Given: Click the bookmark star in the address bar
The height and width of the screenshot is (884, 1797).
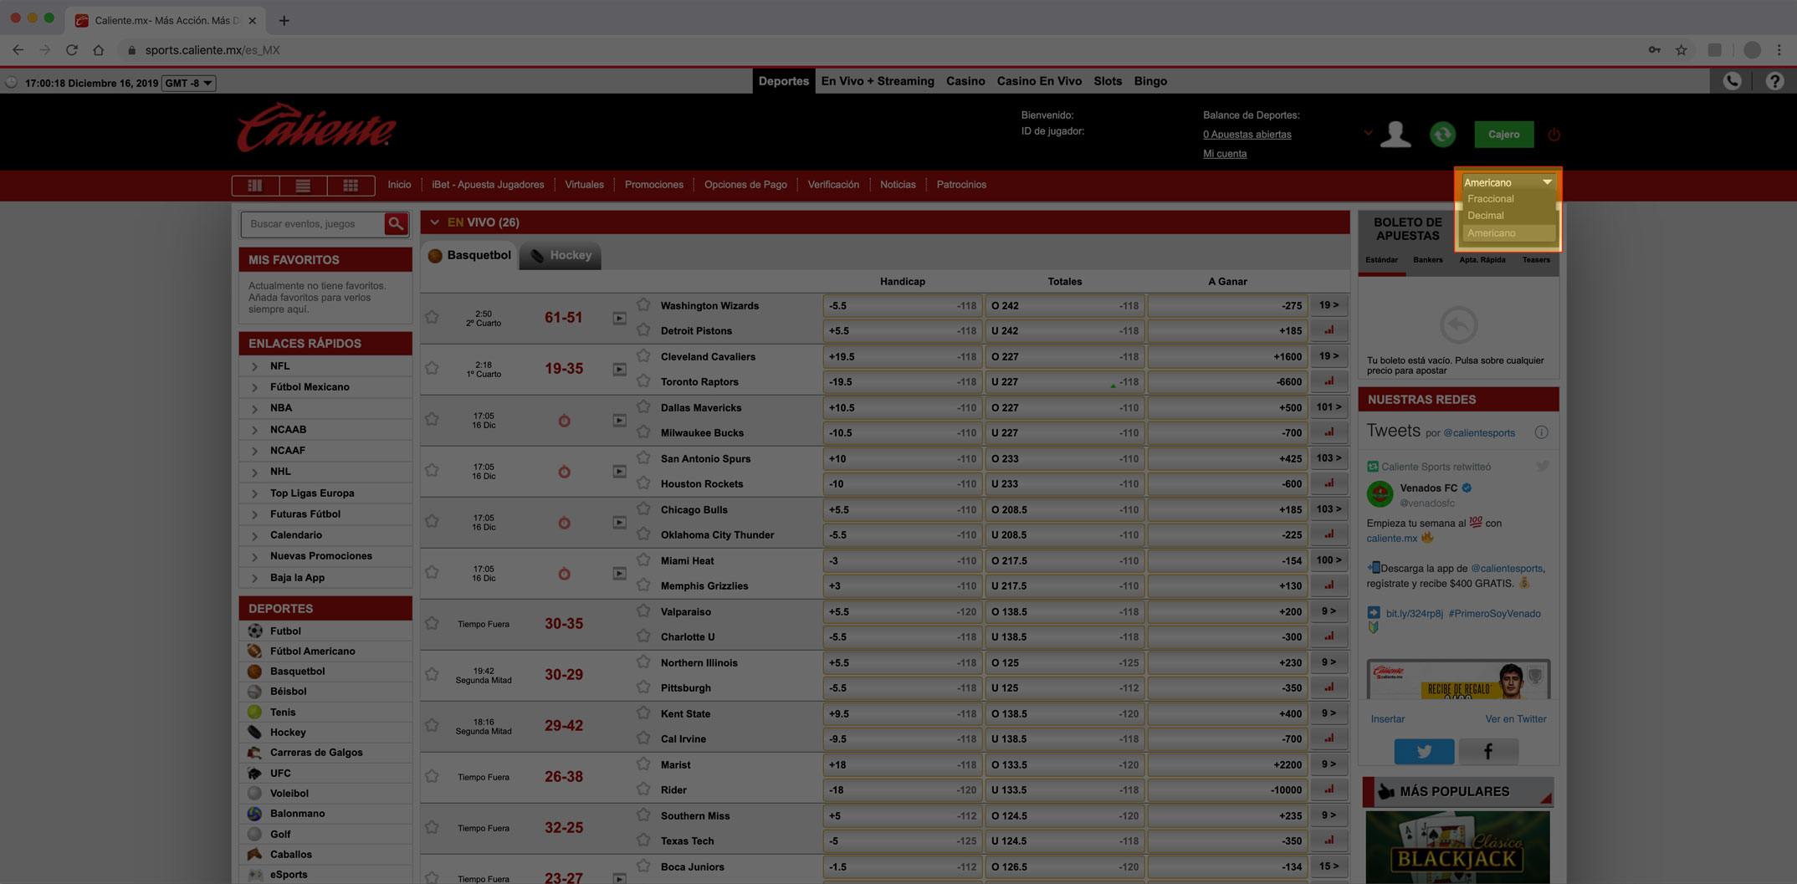Looking at the screenshot, I should pos(1681,50).
